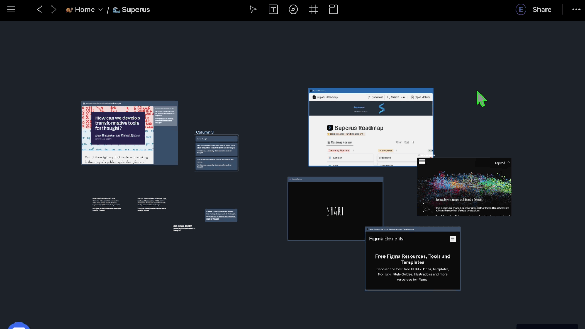This screenshot has width=585, height=329.
Task: Expand the Home breadcrumb chevron
Action: [100, 10]
